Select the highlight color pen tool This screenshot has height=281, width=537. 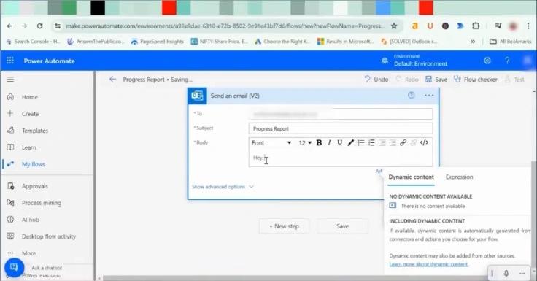click(x=350, y=142)
